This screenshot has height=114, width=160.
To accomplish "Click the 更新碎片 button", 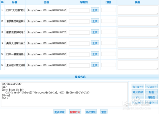I will (59, 112).
